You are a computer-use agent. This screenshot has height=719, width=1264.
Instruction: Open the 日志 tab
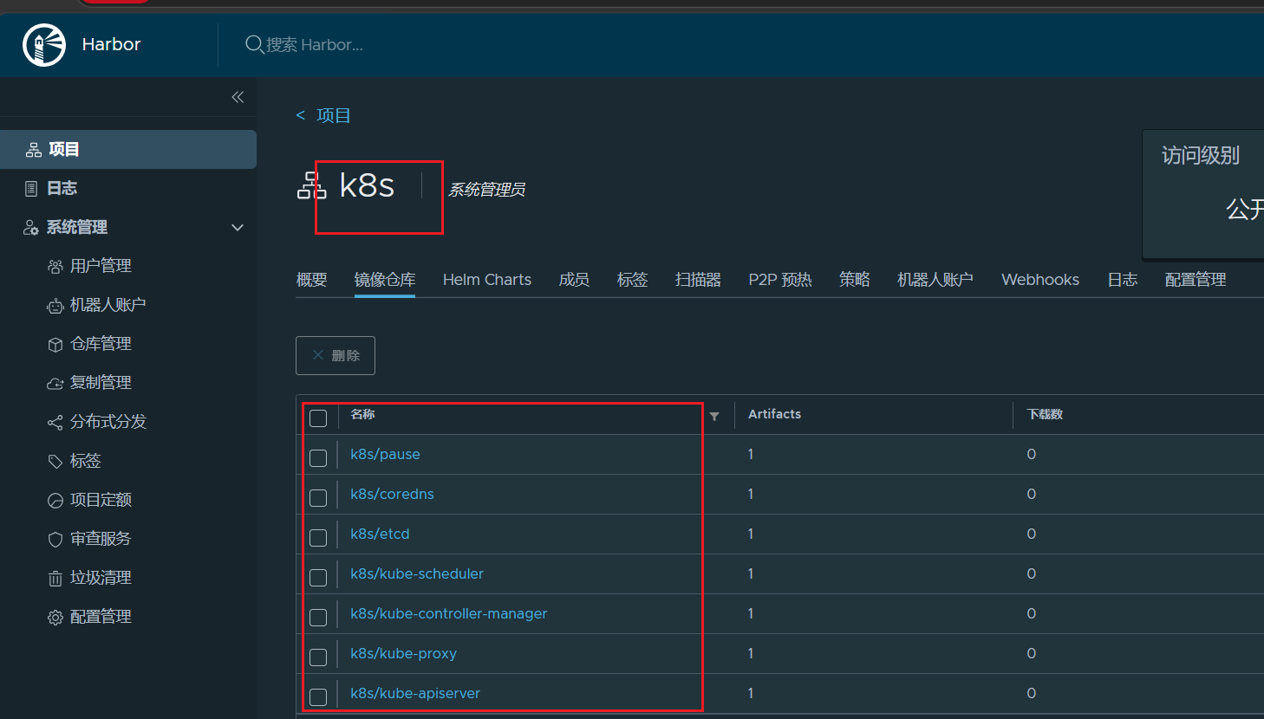tap(1123, 280)
